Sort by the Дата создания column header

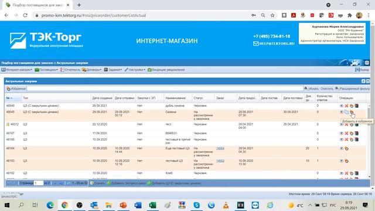tap(102, 98)
